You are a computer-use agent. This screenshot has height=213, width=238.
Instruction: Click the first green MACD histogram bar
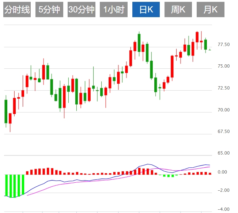[6, 185]
